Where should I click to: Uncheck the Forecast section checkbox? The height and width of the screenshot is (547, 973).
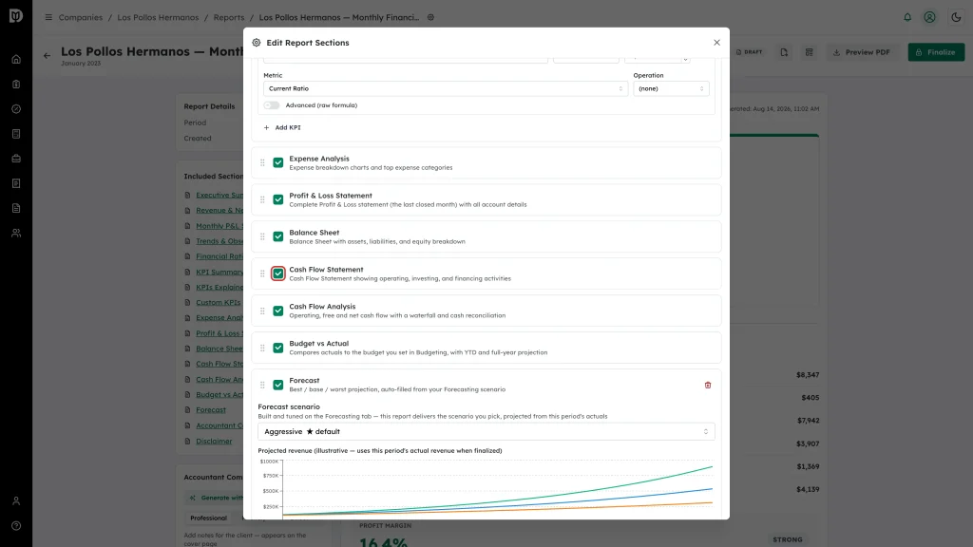(x=278, y=386)
